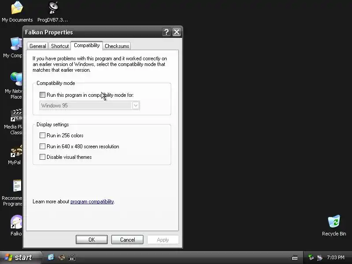This screenshot has height=264, width=352.
Task: Close the Falkon Properties dialog
Action: click(x=177, y=32)
